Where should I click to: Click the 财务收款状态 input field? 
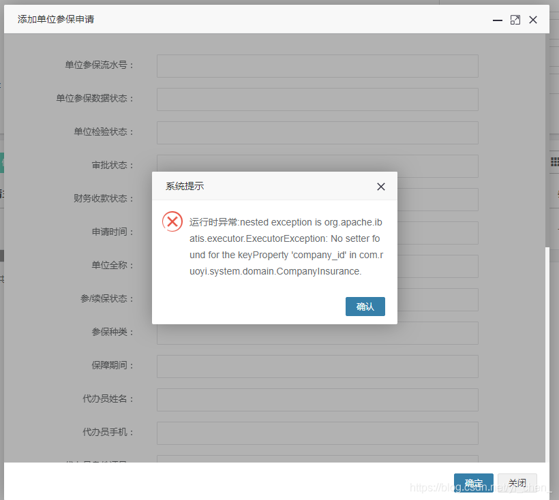438,200
